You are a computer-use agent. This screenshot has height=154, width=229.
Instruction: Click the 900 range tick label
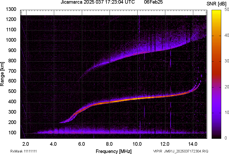pos(12,50)
